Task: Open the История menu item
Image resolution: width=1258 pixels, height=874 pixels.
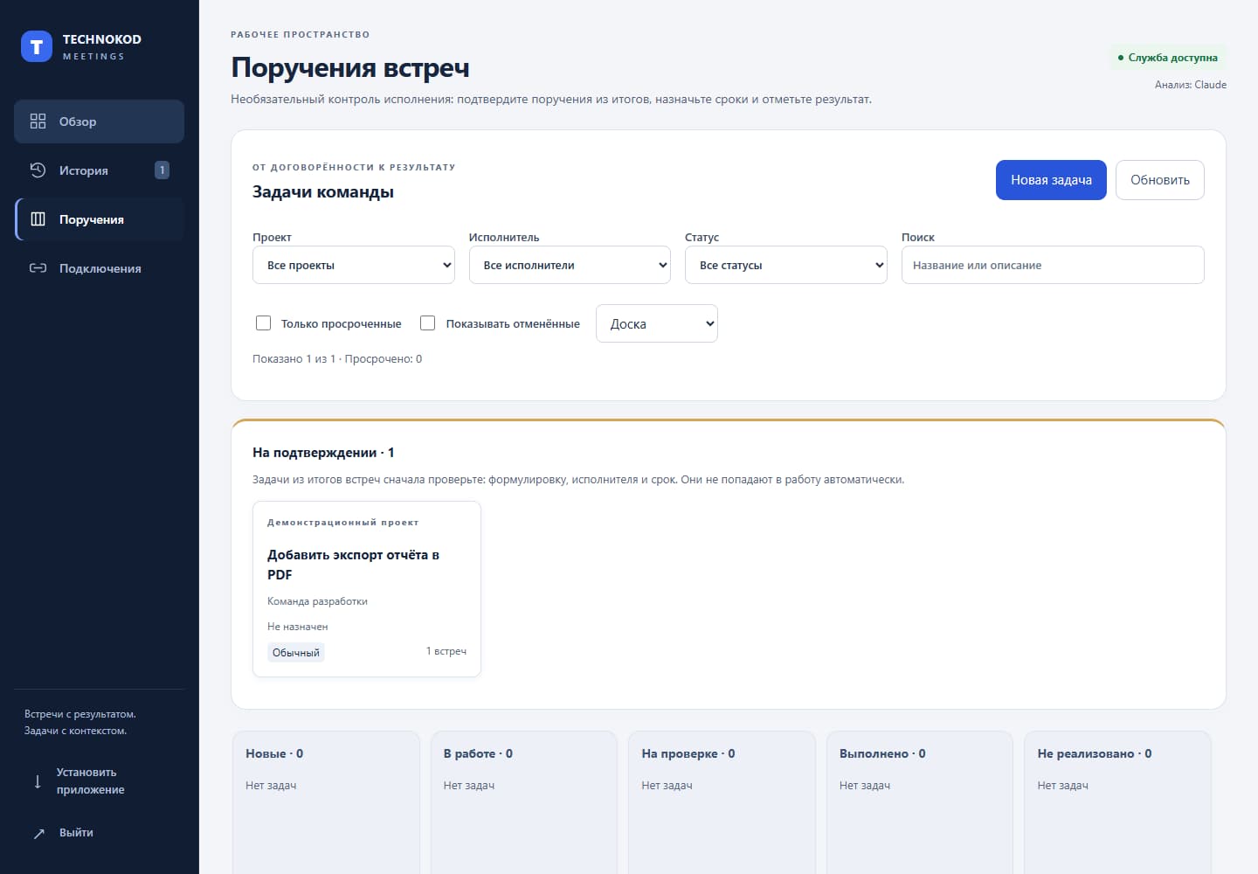Action: [100, 170]
